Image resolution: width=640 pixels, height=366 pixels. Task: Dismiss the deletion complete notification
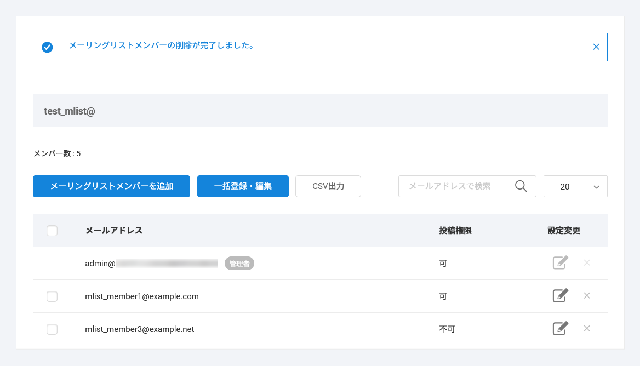tap(596, 47)
